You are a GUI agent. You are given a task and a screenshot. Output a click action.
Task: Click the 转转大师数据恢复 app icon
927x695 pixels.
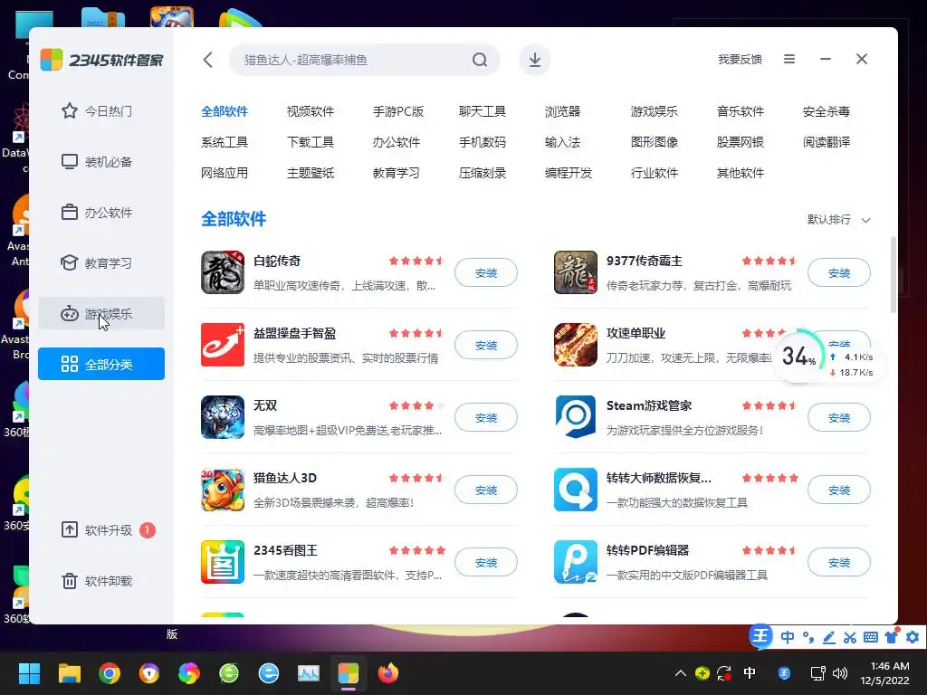tap(575, 490)
